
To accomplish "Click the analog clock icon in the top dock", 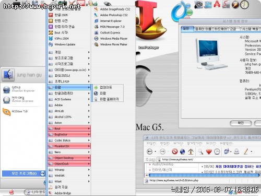I will coord(245,5).
